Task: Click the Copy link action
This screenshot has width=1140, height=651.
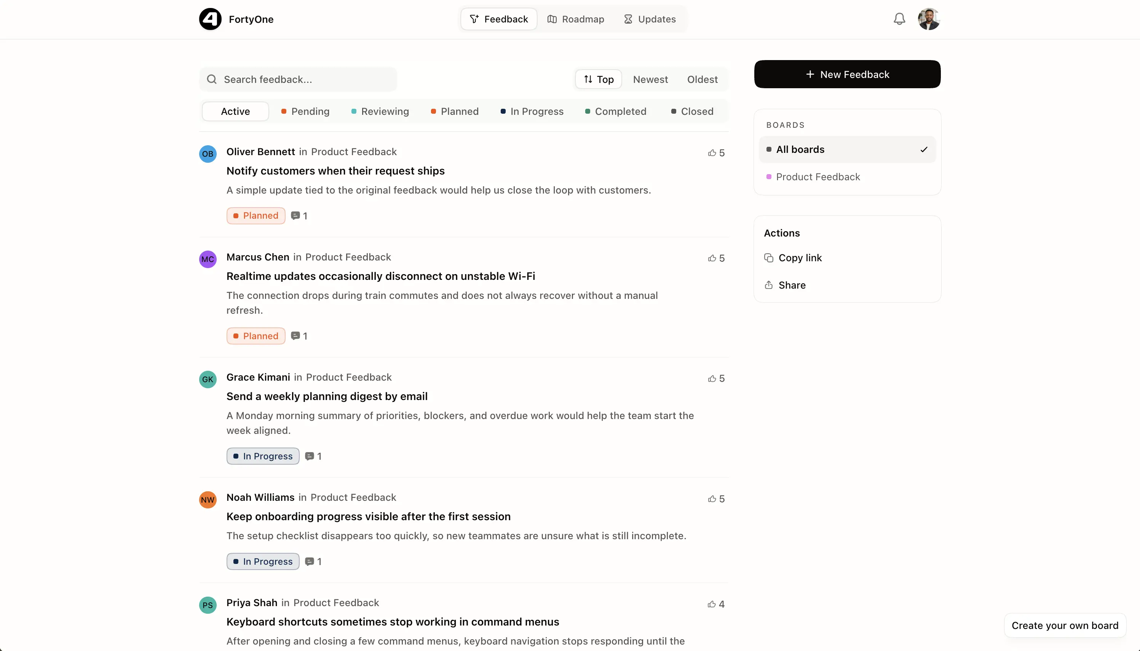Action: [x=793, y=258]
